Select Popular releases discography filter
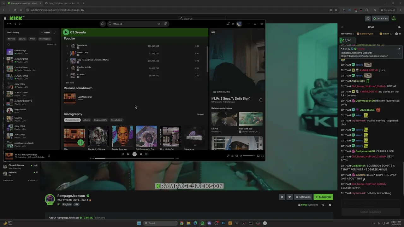Screen dimensions: 404x227 [72, 120]
